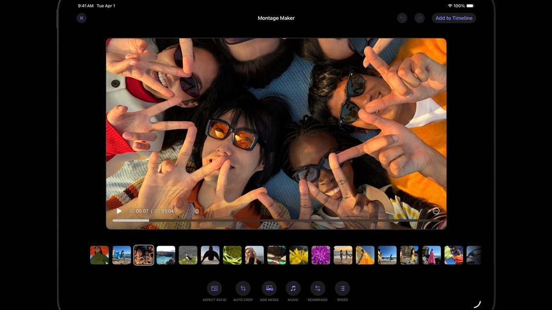Open the Music options
The height and width of the screenshot is (310, 552).
coord(293,288)
